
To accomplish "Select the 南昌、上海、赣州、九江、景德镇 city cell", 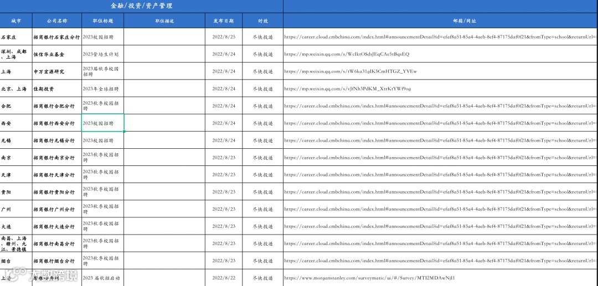I will (16, 243).
